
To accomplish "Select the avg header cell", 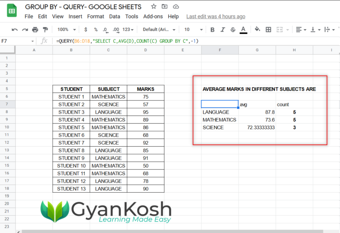I will point(257,104).
